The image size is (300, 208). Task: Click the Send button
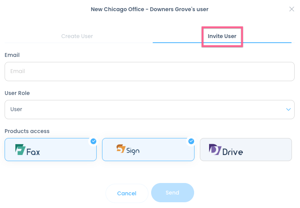coord(172,193)
